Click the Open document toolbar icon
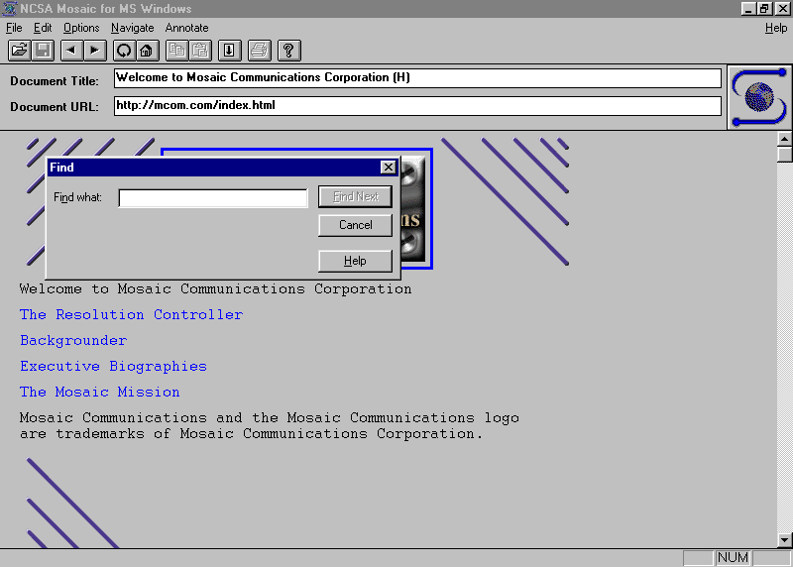This screenshot has width=793, height=567. click(19, 51)
